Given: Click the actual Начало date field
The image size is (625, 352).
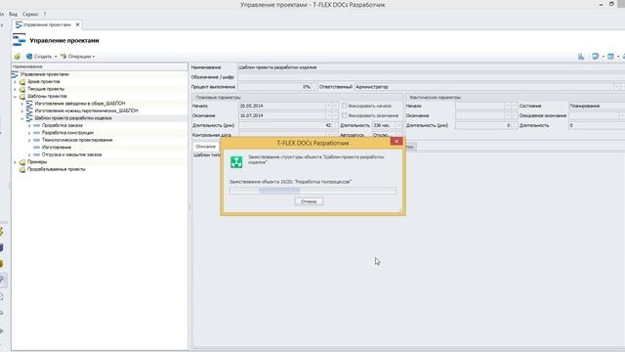Looking at the screenshot, I should (480, 106).
